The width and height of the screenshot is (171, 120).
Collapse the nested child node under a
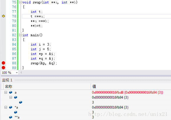(x=11, y=97)
